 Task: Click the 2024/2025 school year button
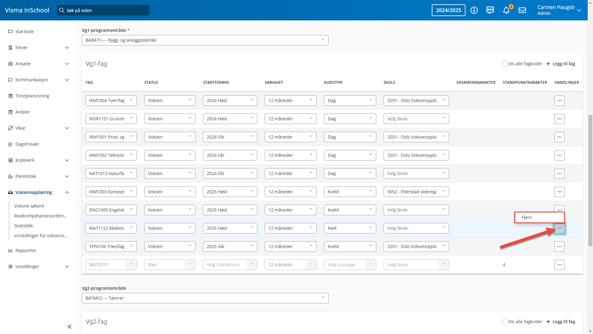tap(448, 10)
